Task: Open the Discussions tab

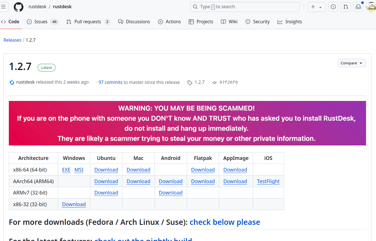Action: pos(134,22)
